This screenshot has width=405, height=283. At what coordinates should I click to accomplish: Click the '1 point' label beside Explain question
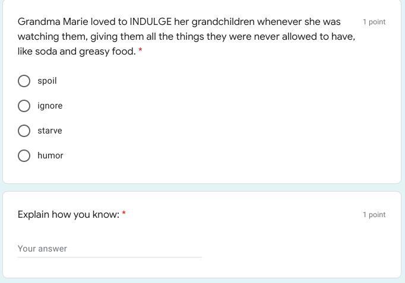pyautogui.click(x=374, y=215)
